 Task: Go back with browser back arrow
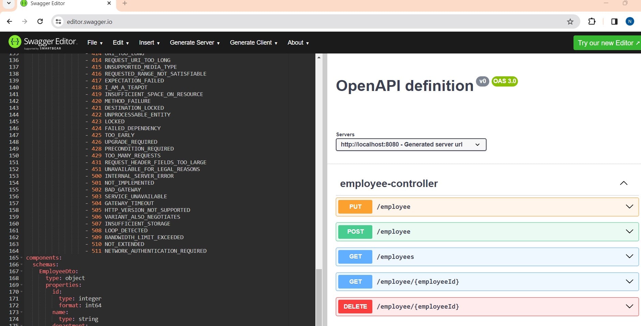point(10,21)
